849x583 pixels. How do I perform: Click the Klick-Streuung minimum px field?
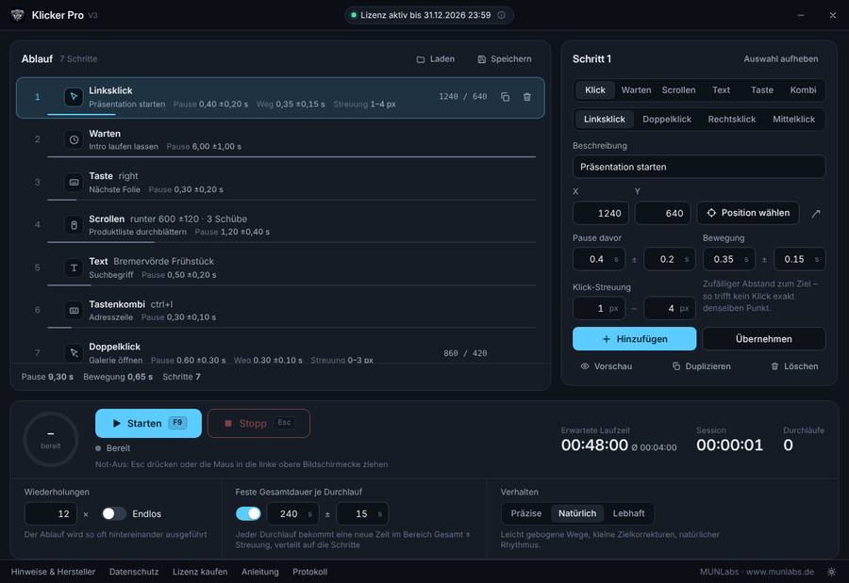tap(599, 308)
